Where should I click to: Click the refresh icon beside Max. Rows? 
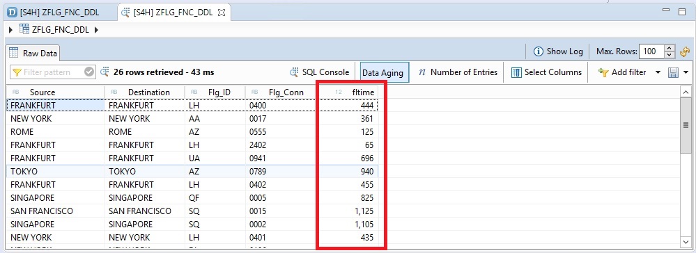685,52
